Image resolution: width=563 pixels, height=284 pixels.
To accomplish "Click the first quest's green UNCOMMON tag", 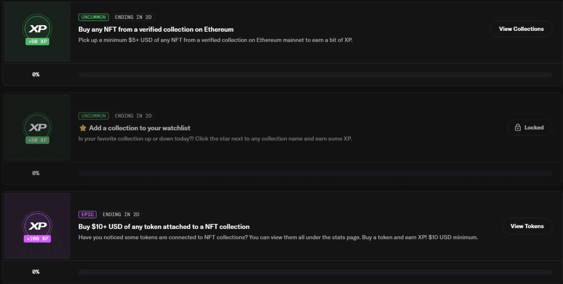I will 94,17.
